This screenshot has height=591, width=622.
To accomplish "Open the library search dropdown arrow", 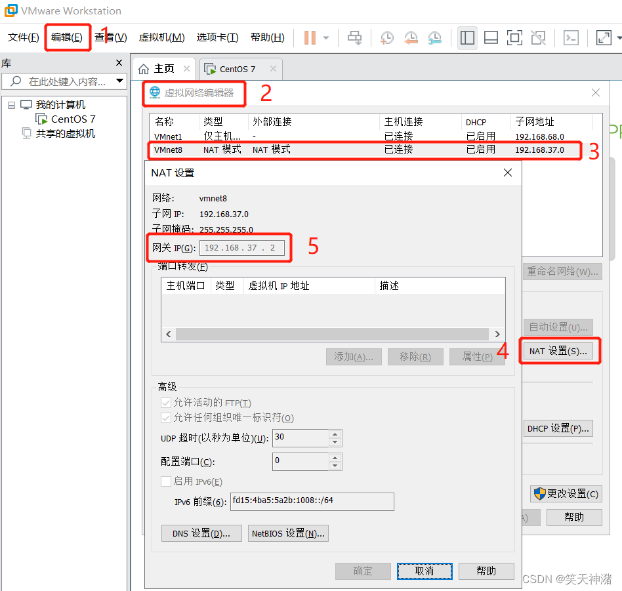I will [x=119, y=81].
